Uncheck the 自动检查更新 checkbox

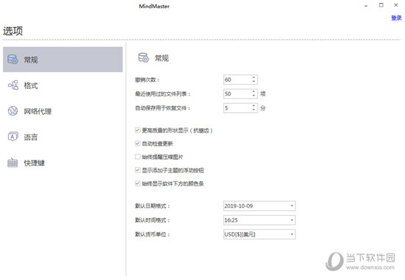138,143
